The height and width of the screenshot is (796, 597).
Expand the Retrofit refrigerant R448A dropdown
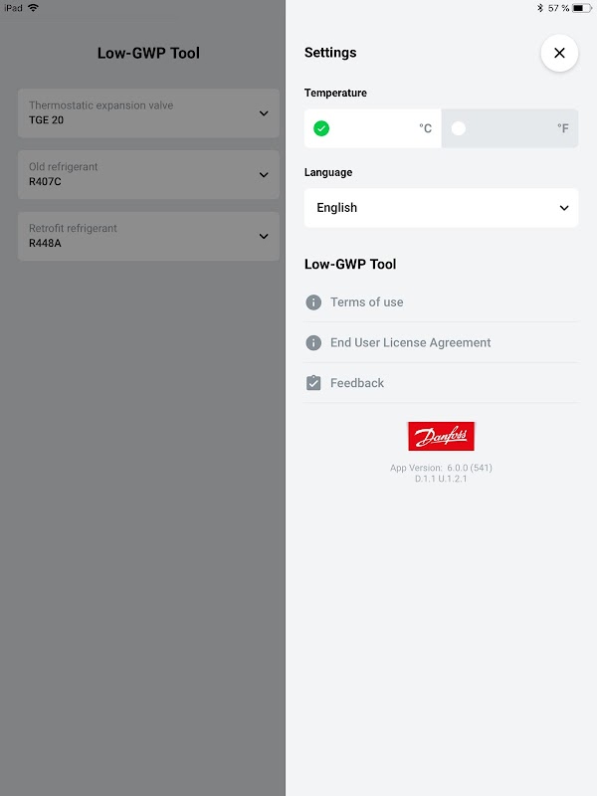coord(148,236)
